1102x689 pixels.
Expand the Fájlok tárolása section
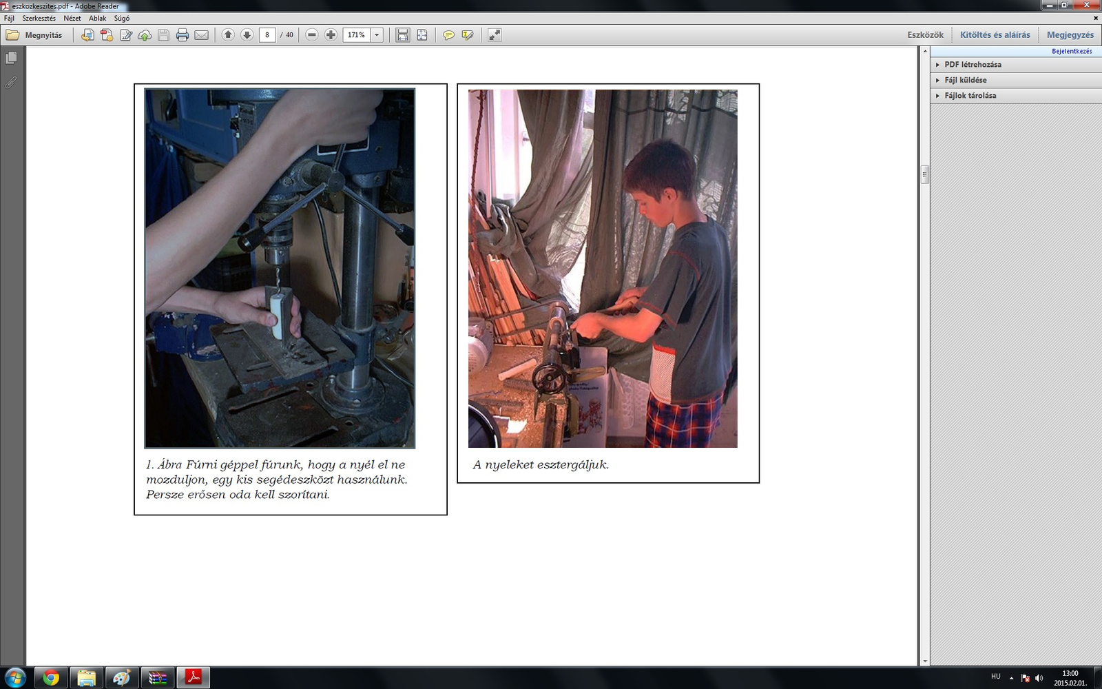1016,96
